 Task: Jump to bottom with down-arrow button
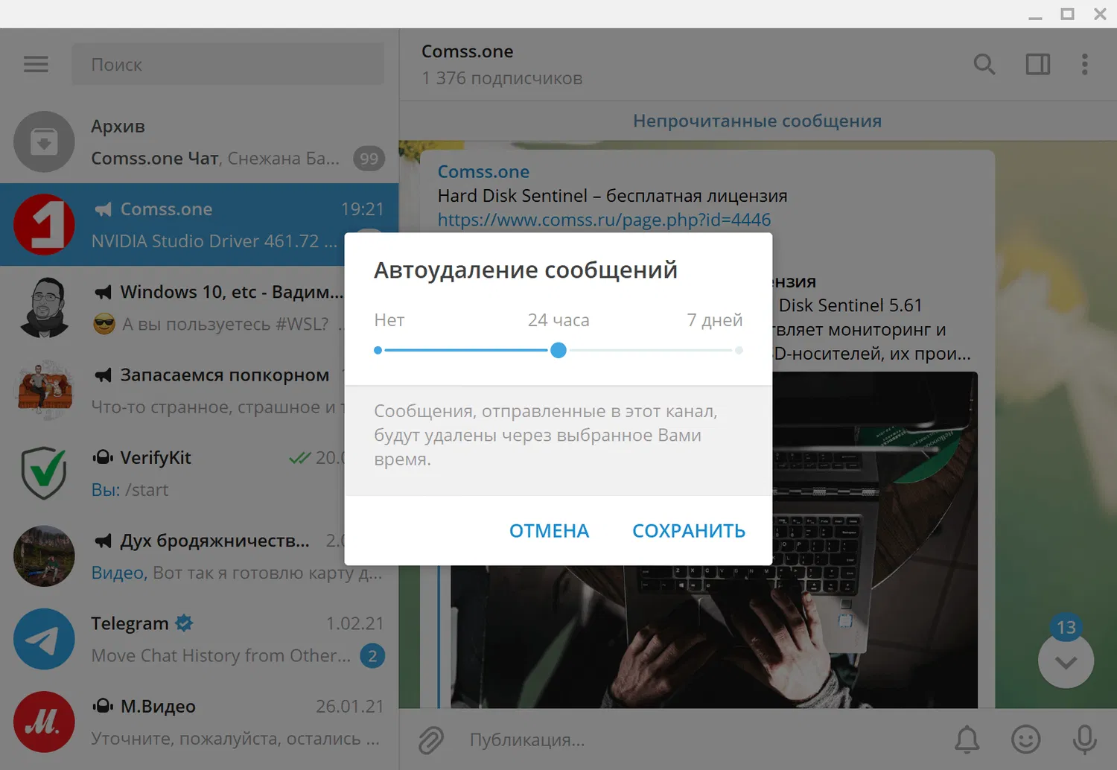coord(1066,661)
